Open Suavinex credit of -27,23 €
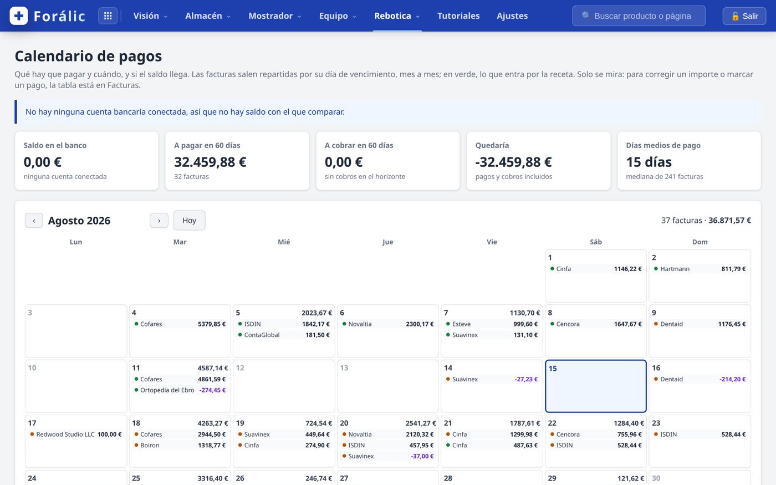Viewport: 776px width, 485px height. [x=492, y=380]
